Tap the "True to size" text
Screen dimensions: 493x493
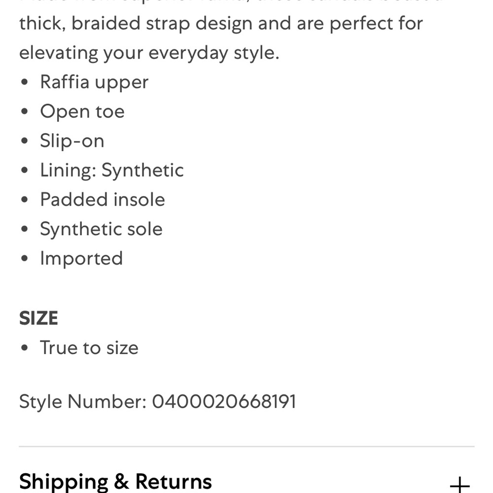pyautogui.click(x=89, y=348)
